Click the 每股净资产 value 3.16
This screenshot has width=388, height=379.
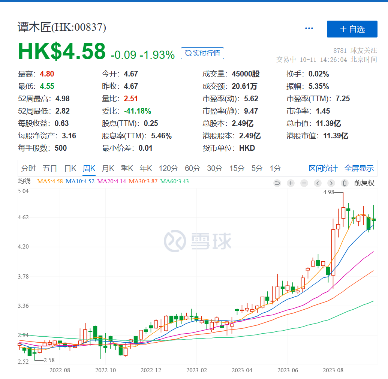coord(69,136)
